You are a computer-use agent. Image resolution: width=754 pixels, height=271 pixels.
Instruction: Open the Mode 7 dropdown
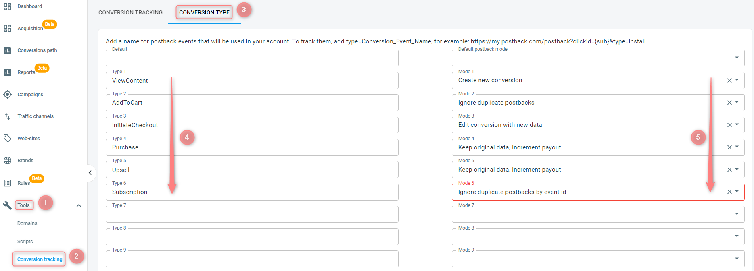click(737, 214)
